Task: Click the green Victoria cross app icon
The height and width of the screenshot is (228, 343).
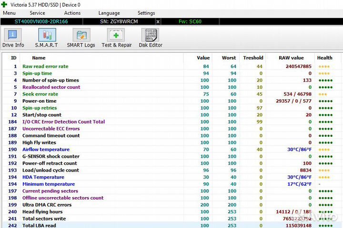Action: coord(4,4)
